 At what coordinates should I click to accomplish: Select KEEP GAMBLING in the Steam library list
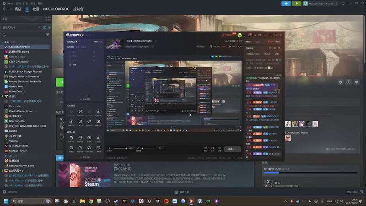19,62
